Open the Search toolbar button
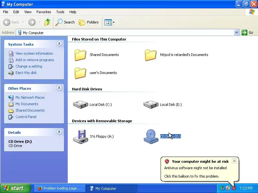 65,22
